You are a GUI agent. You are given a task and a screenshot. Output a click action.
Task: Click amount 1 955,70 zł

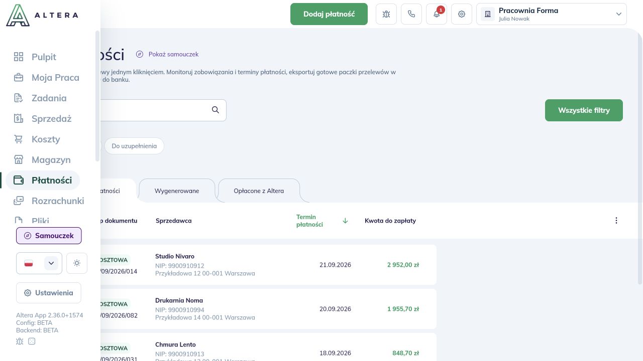click(403, 309)
